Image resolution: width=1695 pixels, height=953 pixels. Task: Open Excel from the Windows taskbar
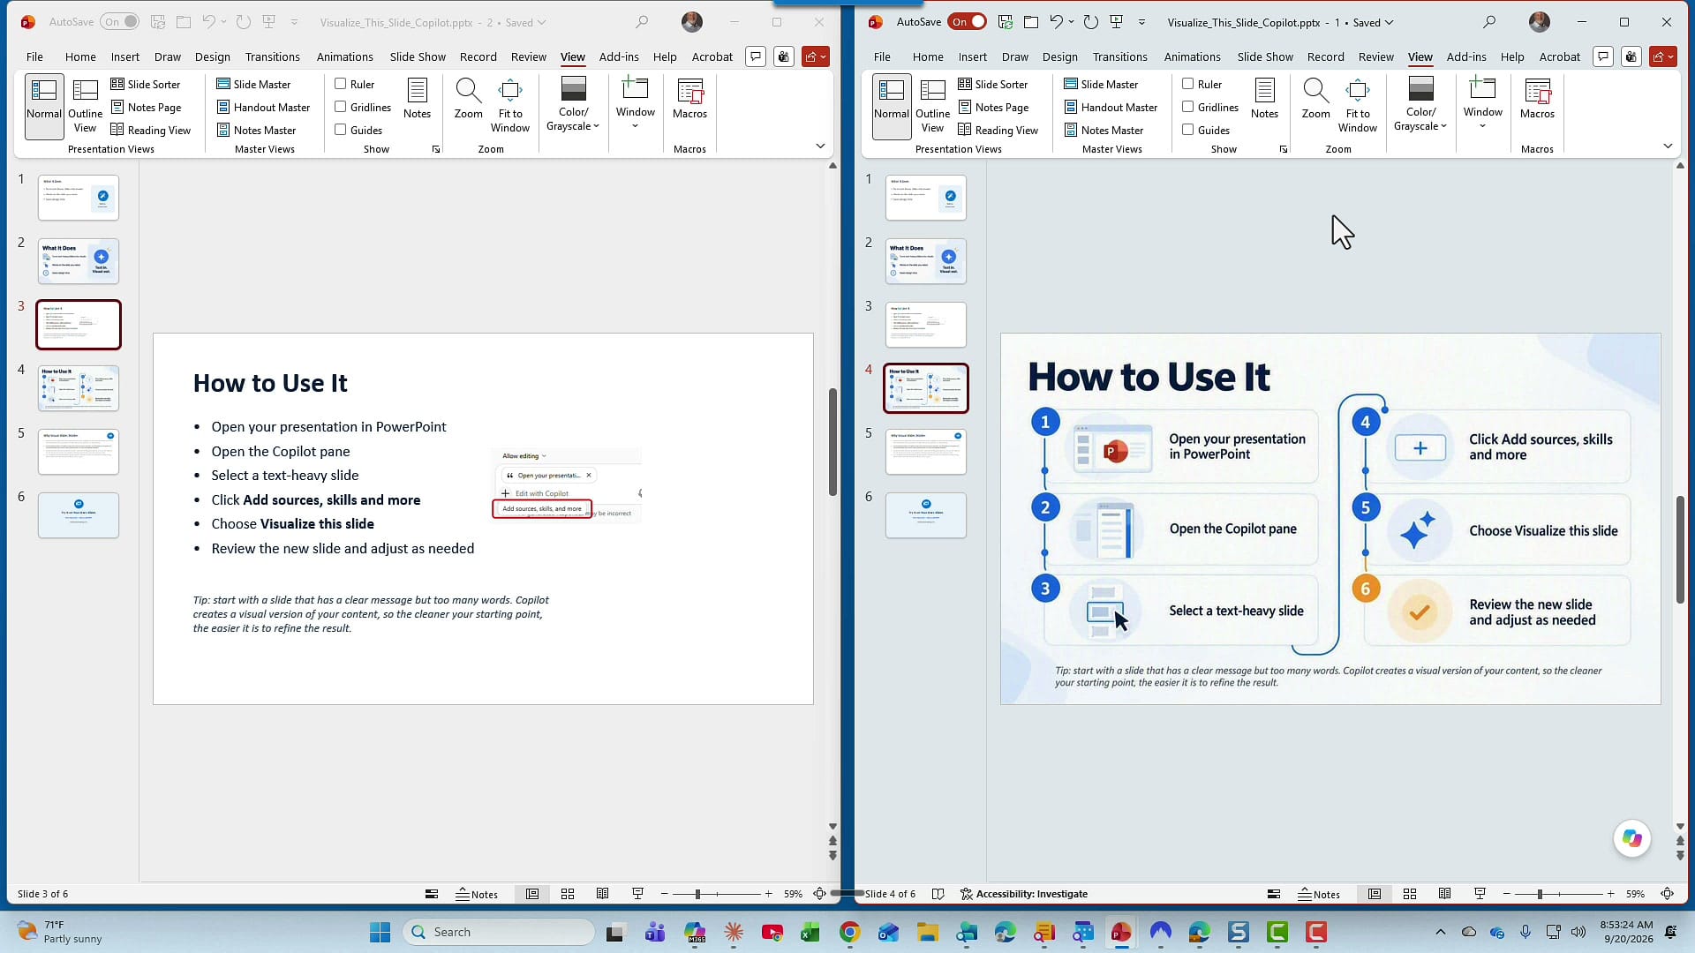pos(810,932)
